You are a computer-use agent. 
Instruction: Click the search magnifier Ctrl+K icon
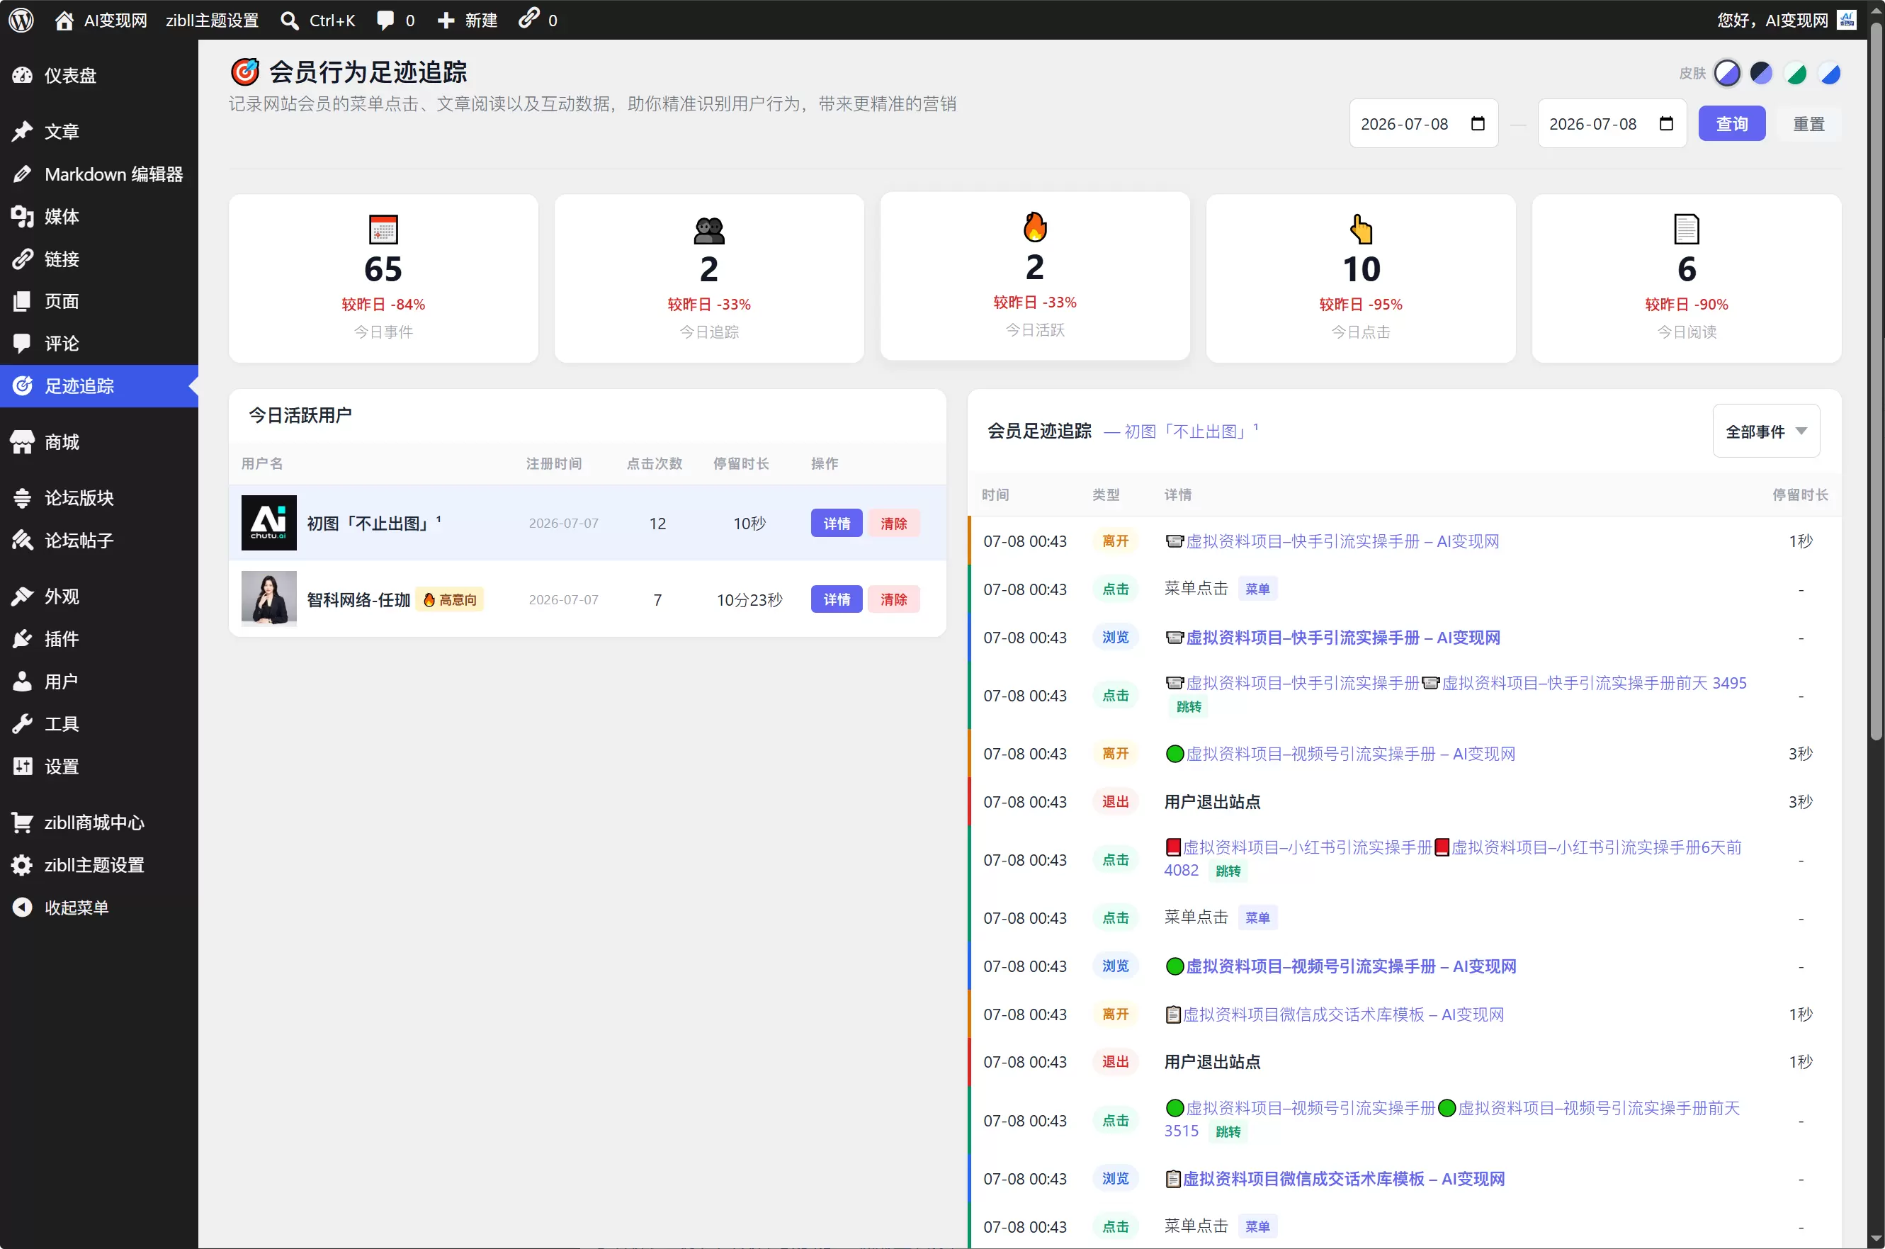pos(290,21)
